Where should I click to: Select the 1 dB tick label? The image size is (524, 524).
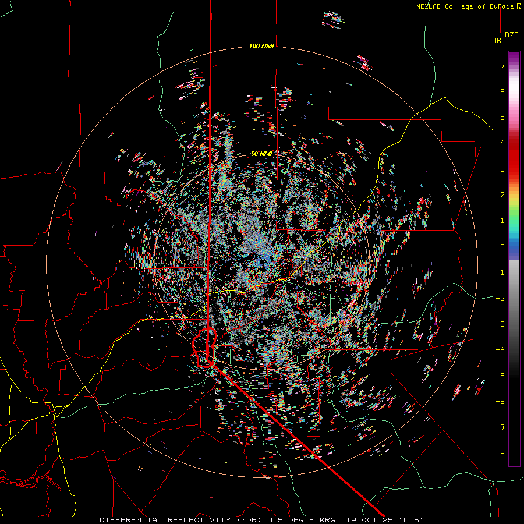pos(502,221)
